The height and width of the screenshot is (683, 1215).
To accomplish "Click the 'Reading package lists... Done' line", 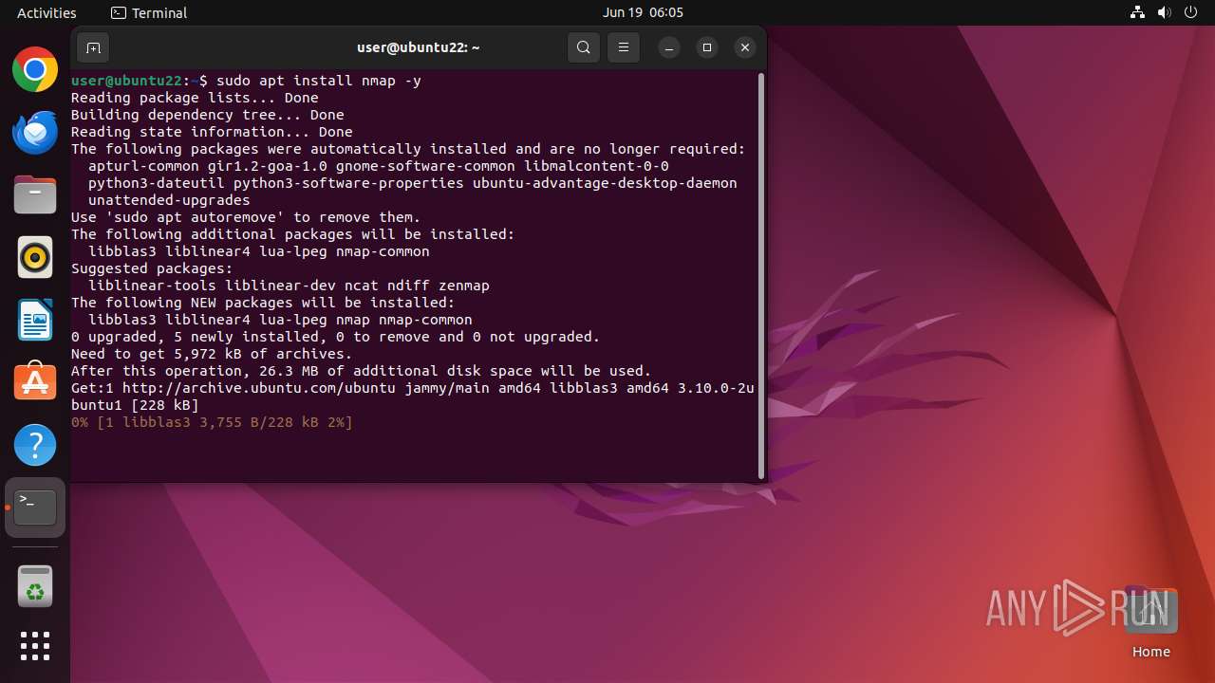I will click(x=195, y=98).
